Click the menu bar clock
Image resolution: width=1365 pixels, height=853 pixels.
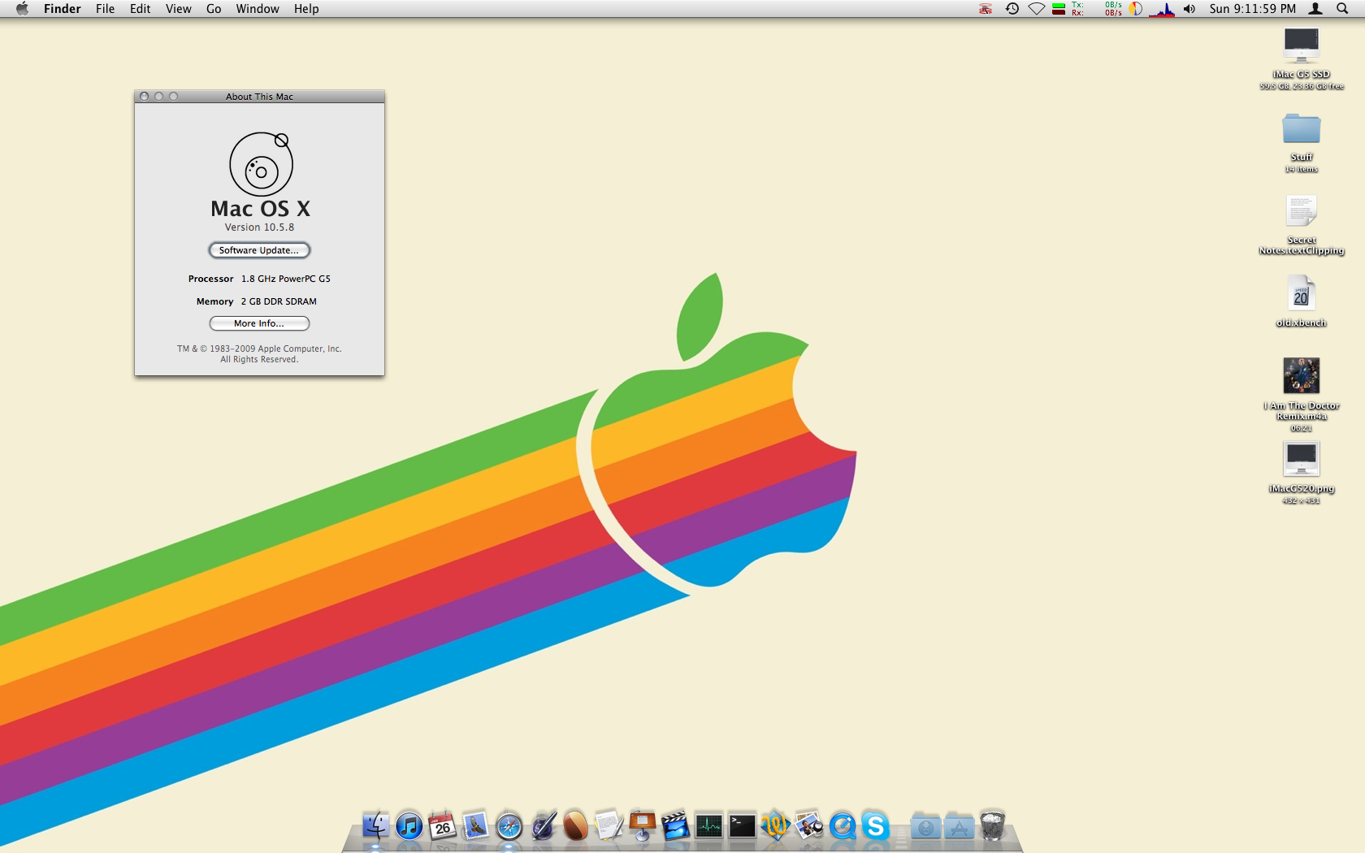tap(1252, 9)
